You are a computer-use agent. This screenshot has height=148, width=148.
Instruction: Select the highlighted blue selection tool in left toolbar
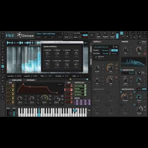pos(3,66)
